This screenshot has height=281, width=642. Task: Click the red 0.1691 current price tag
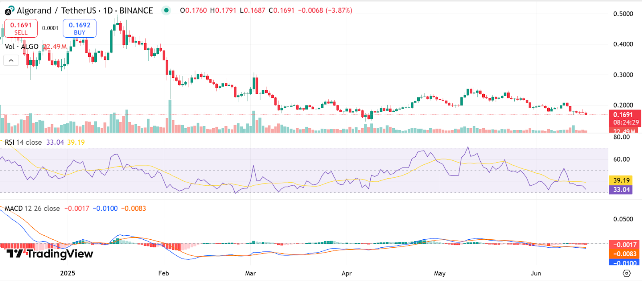point(624,115)
